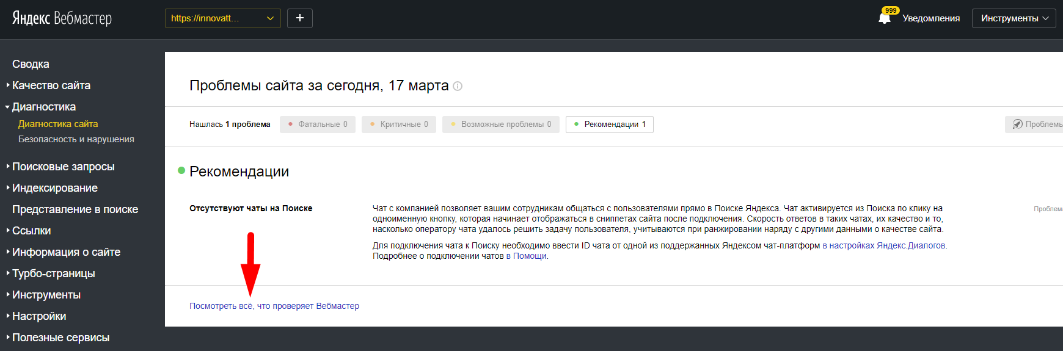
Task: Expand Поисковые запросы in sidebar
Action: (x=63, y=167)
